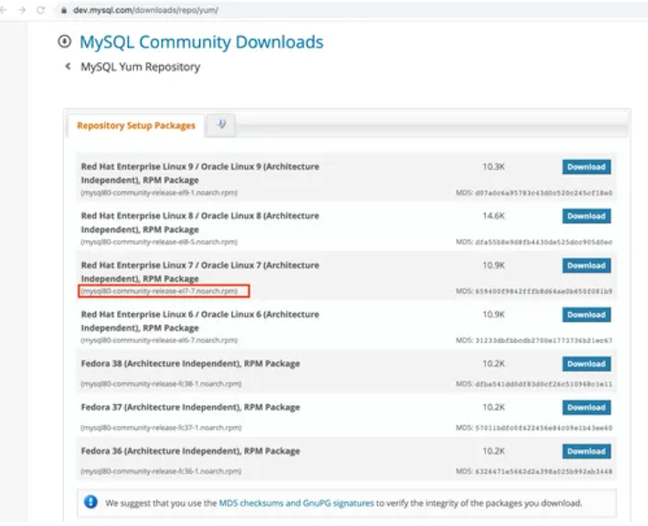This screenshot has width=648, height=526.
Task: Click the MD5 value in the Fedora 36 row
Action: [544, 471]
